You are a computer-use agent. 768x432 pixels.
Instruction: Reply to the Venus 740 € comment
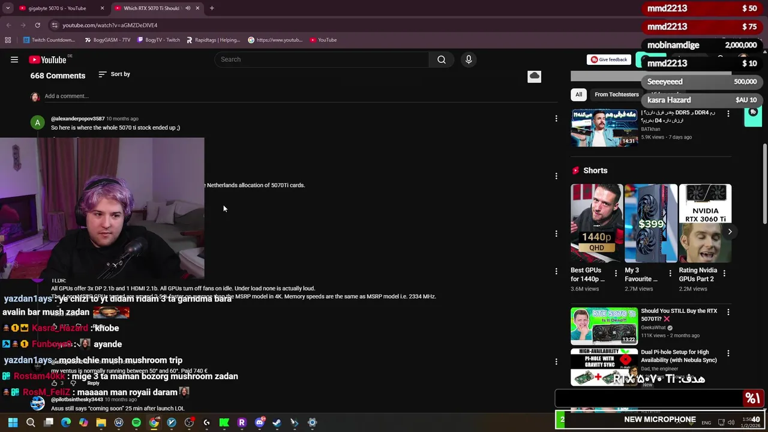pyautogui.click(x=93, y=383)
